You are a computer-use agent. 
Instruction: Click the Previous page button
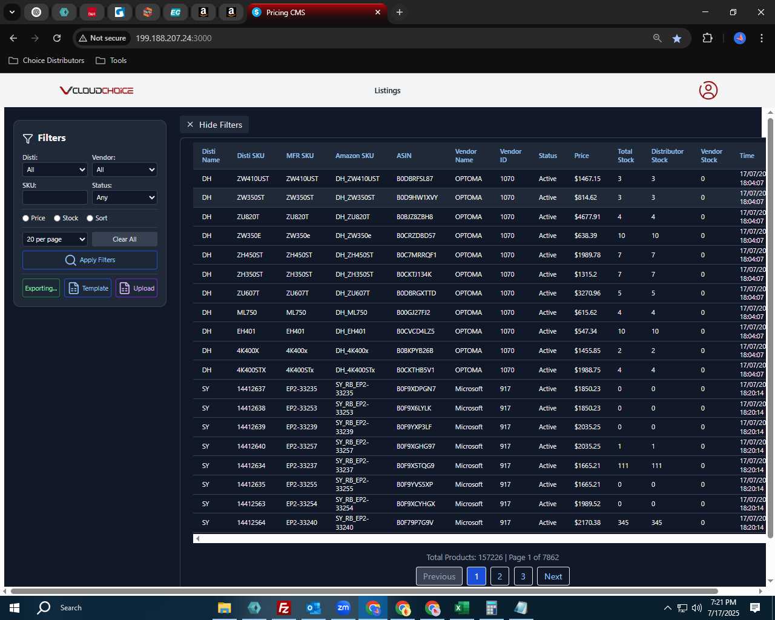pyautogui.click(x=439, y=576)
